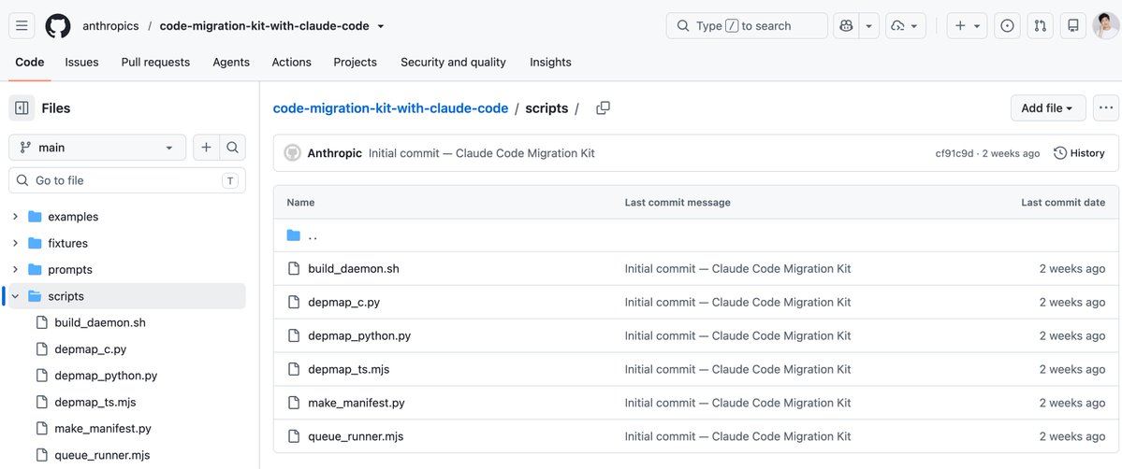Select queue_runner.mjs in the file tree
1122x469 pixels.
point(102,455)
